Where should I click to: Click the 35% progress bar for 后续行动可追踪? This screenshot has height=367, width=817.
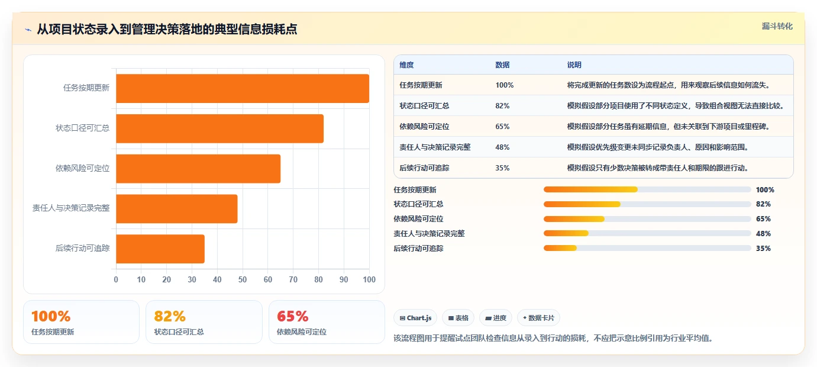(x=647, y=248)
